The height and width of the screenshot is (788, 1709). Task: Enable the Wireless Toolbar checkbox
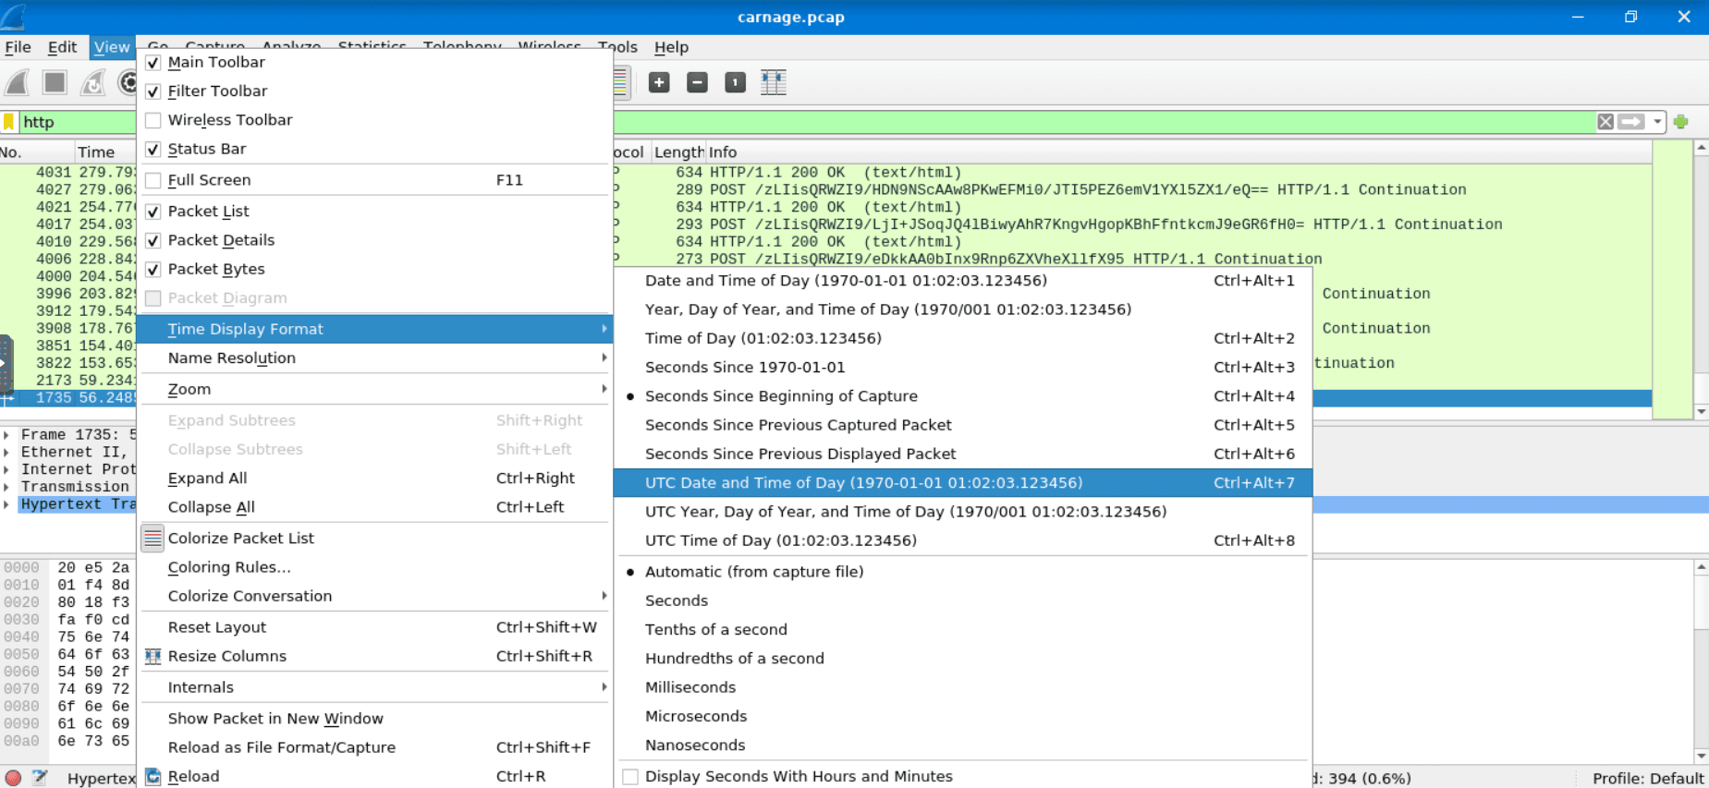153,120
